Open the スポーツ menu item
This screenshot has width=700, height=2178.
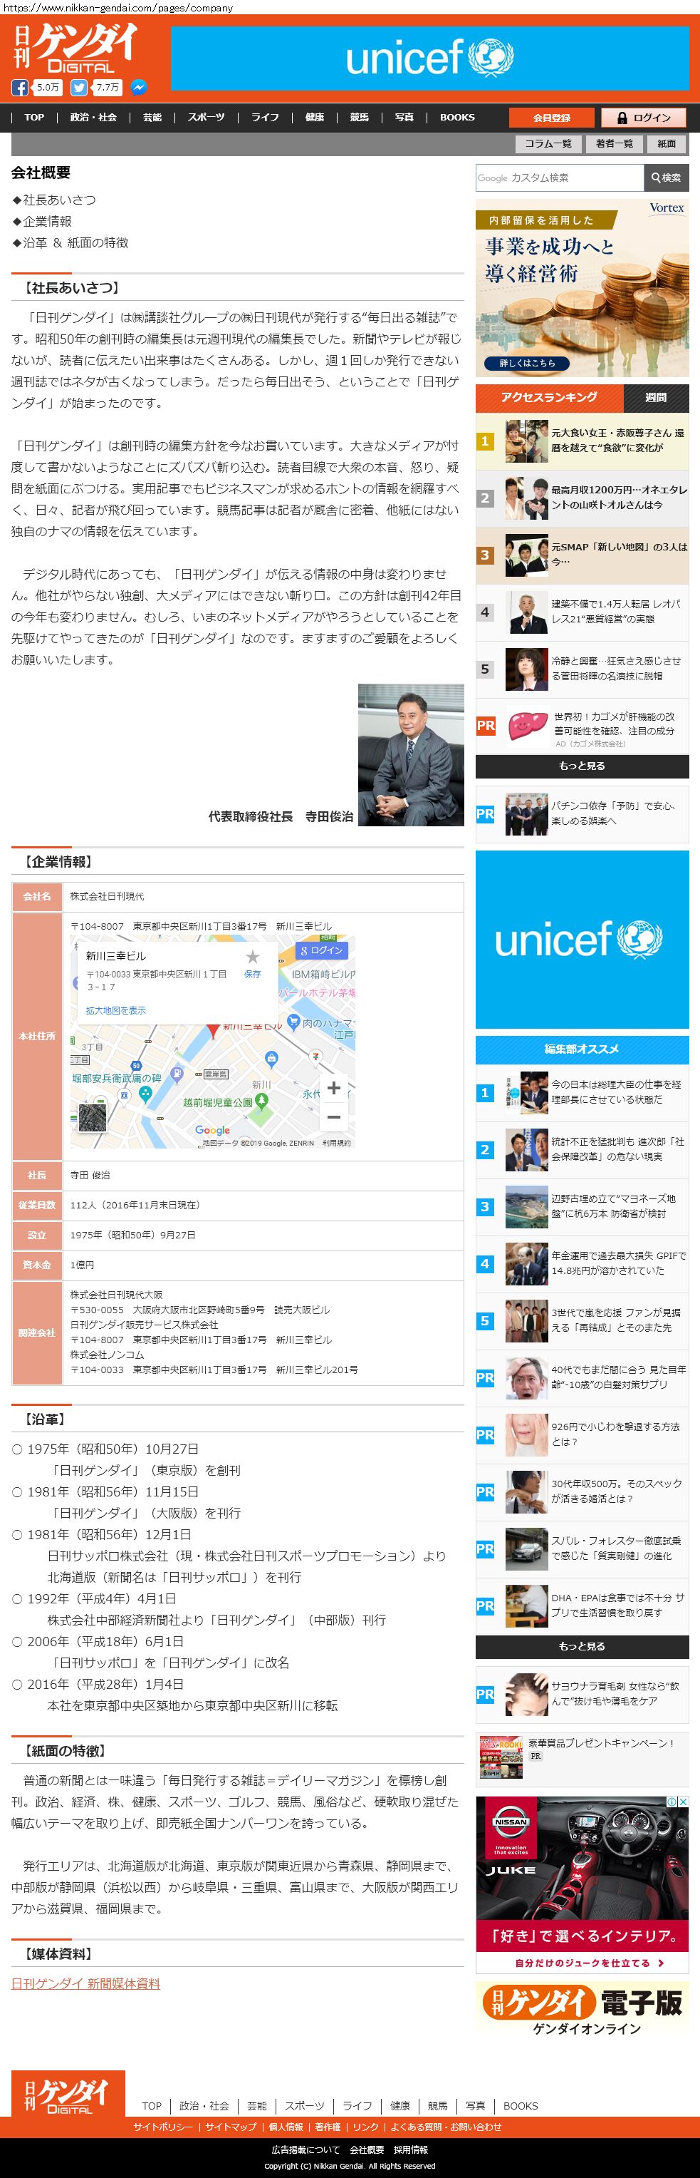coord(206,118)
